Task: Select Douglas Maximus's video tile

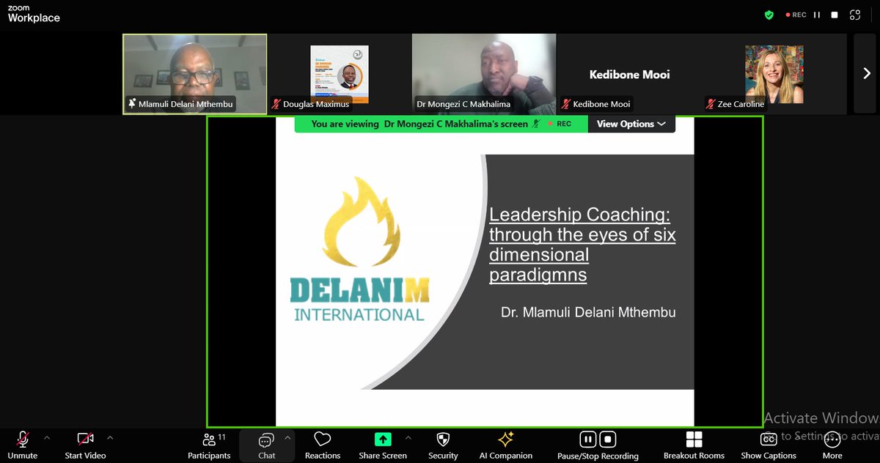Action: [340, 74]
